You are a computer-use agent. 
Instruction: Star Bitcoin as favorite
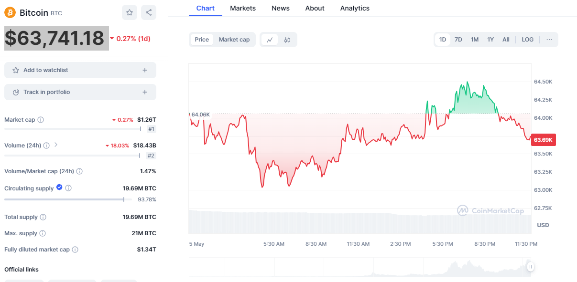[130, 12]
